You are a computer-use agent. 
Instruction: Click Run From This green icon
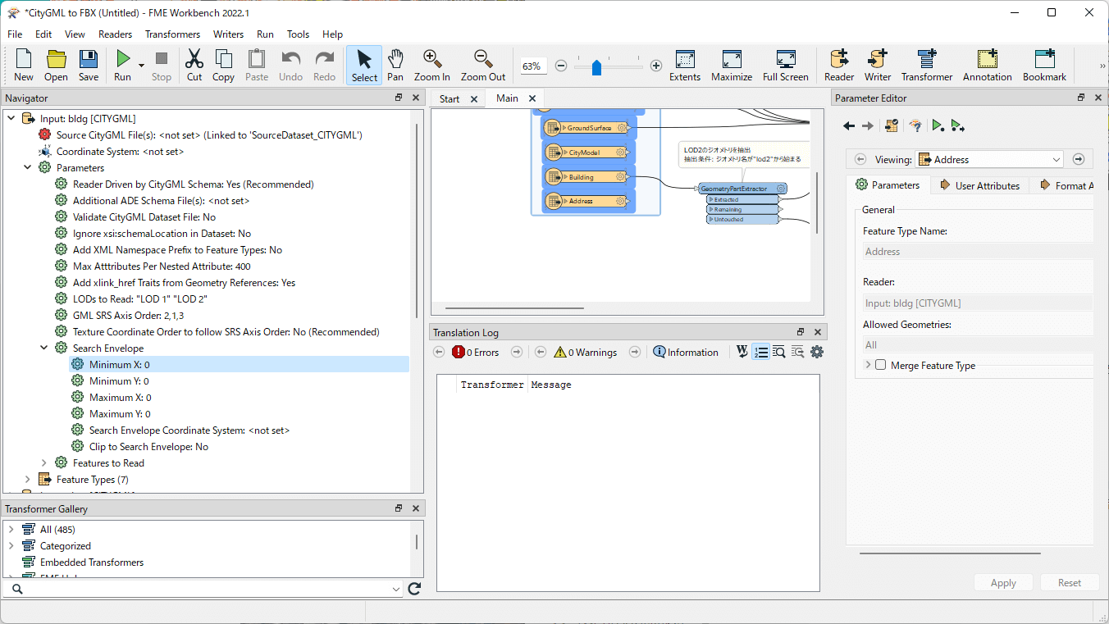tap(957, 125)
